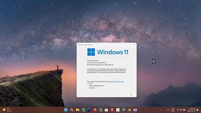Open the weather widget showing Sunny
This screenshot has height=113, width=201.
7,110
